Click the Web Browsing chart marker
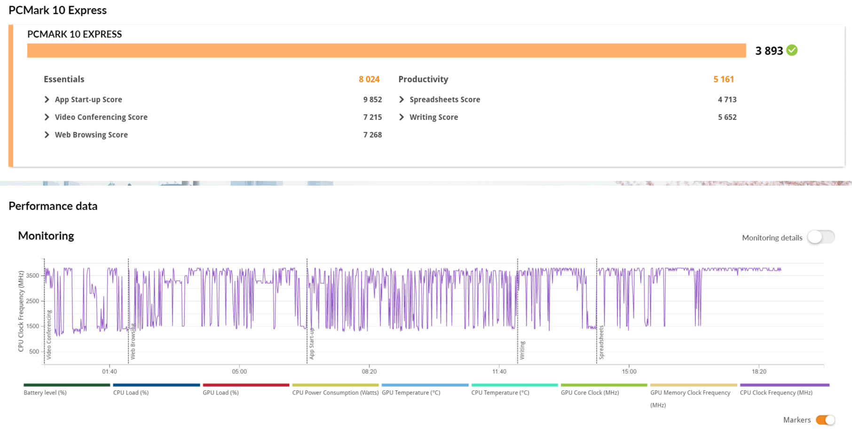 pyautogui.click(x=133, y=342)
